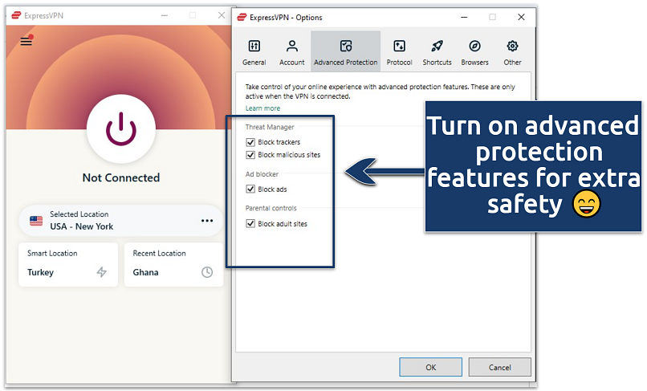Image resolution: width=647 pixels, height=391 pixels.
Task: Click the Threat Manager section heading
Action: 270,127
